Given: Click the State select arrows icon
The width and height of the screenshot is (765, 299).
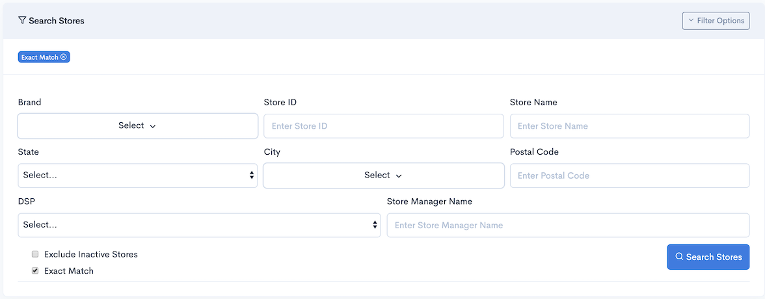Looking at the screenshot, I should click(x=252, y=175).
